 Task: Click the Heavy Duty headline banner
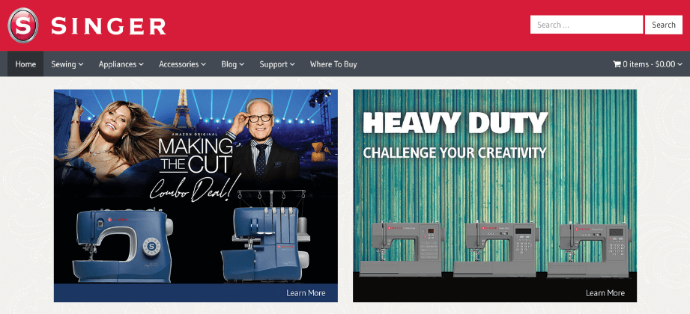tap(456, 123)
